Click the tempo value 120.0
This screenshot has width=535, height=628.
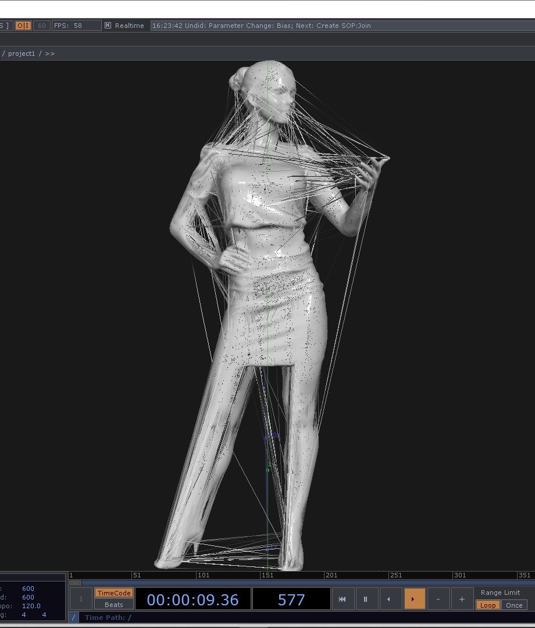31,606
